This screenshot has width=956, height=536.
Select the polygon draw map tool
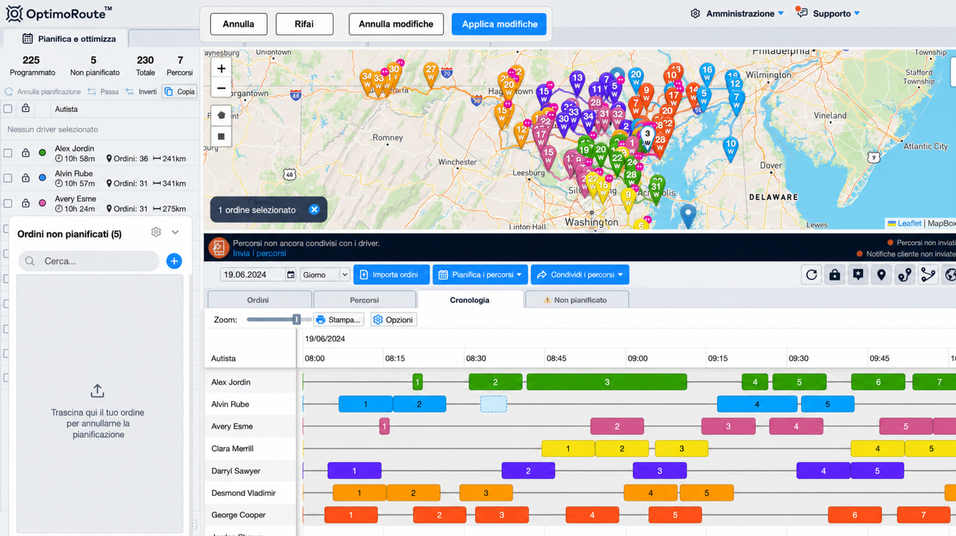click(x=221, y=115)
